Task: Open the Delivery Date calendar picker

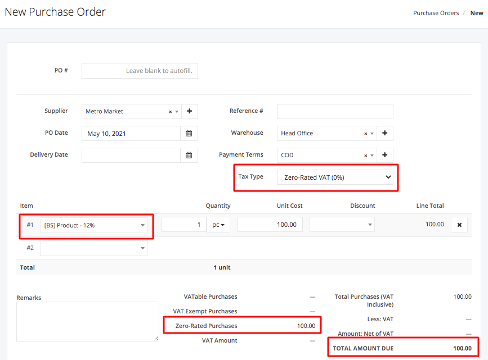Action: coord(189,155)
